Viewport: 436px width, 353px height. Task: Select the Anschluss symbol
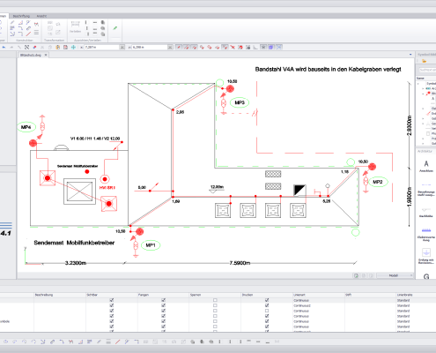(x=426, y=166)
